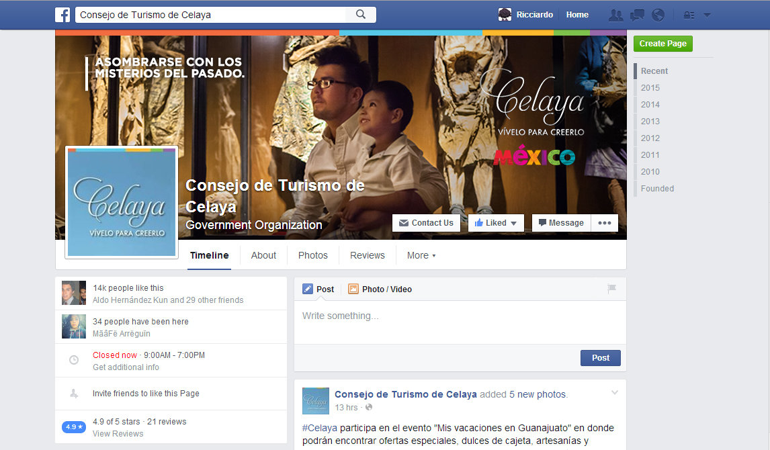770x450 pixels.
Task: Click the Facebook logo icon
Action: [x=62, y=15]
